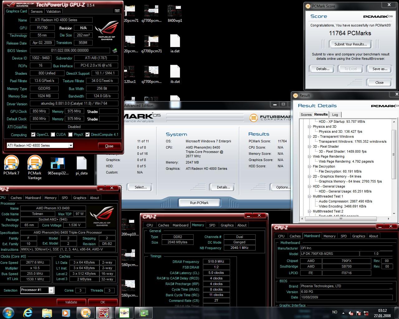Click Details button in PCMark Score

[323, 69]
